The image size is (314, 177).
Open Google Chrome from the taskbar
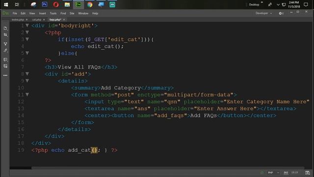click(x=90, y=4)
